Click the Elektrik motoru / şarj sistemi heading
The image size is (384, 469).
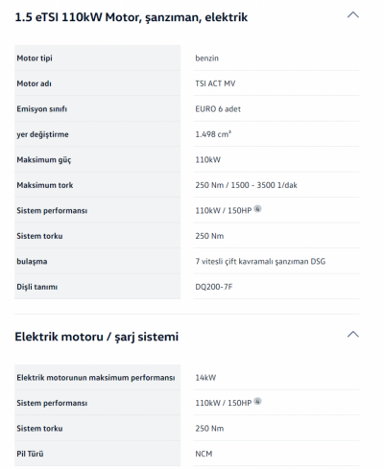(x=97, y=337)
